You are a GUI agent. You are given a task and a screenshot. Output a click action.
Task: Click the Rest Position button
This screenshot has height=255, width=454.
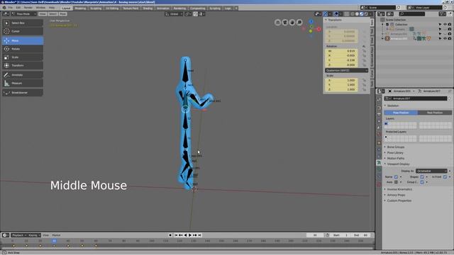[x=435, y=113]
